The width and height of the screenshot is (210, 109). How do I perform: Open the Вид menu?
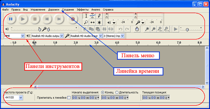coord(25,10)
